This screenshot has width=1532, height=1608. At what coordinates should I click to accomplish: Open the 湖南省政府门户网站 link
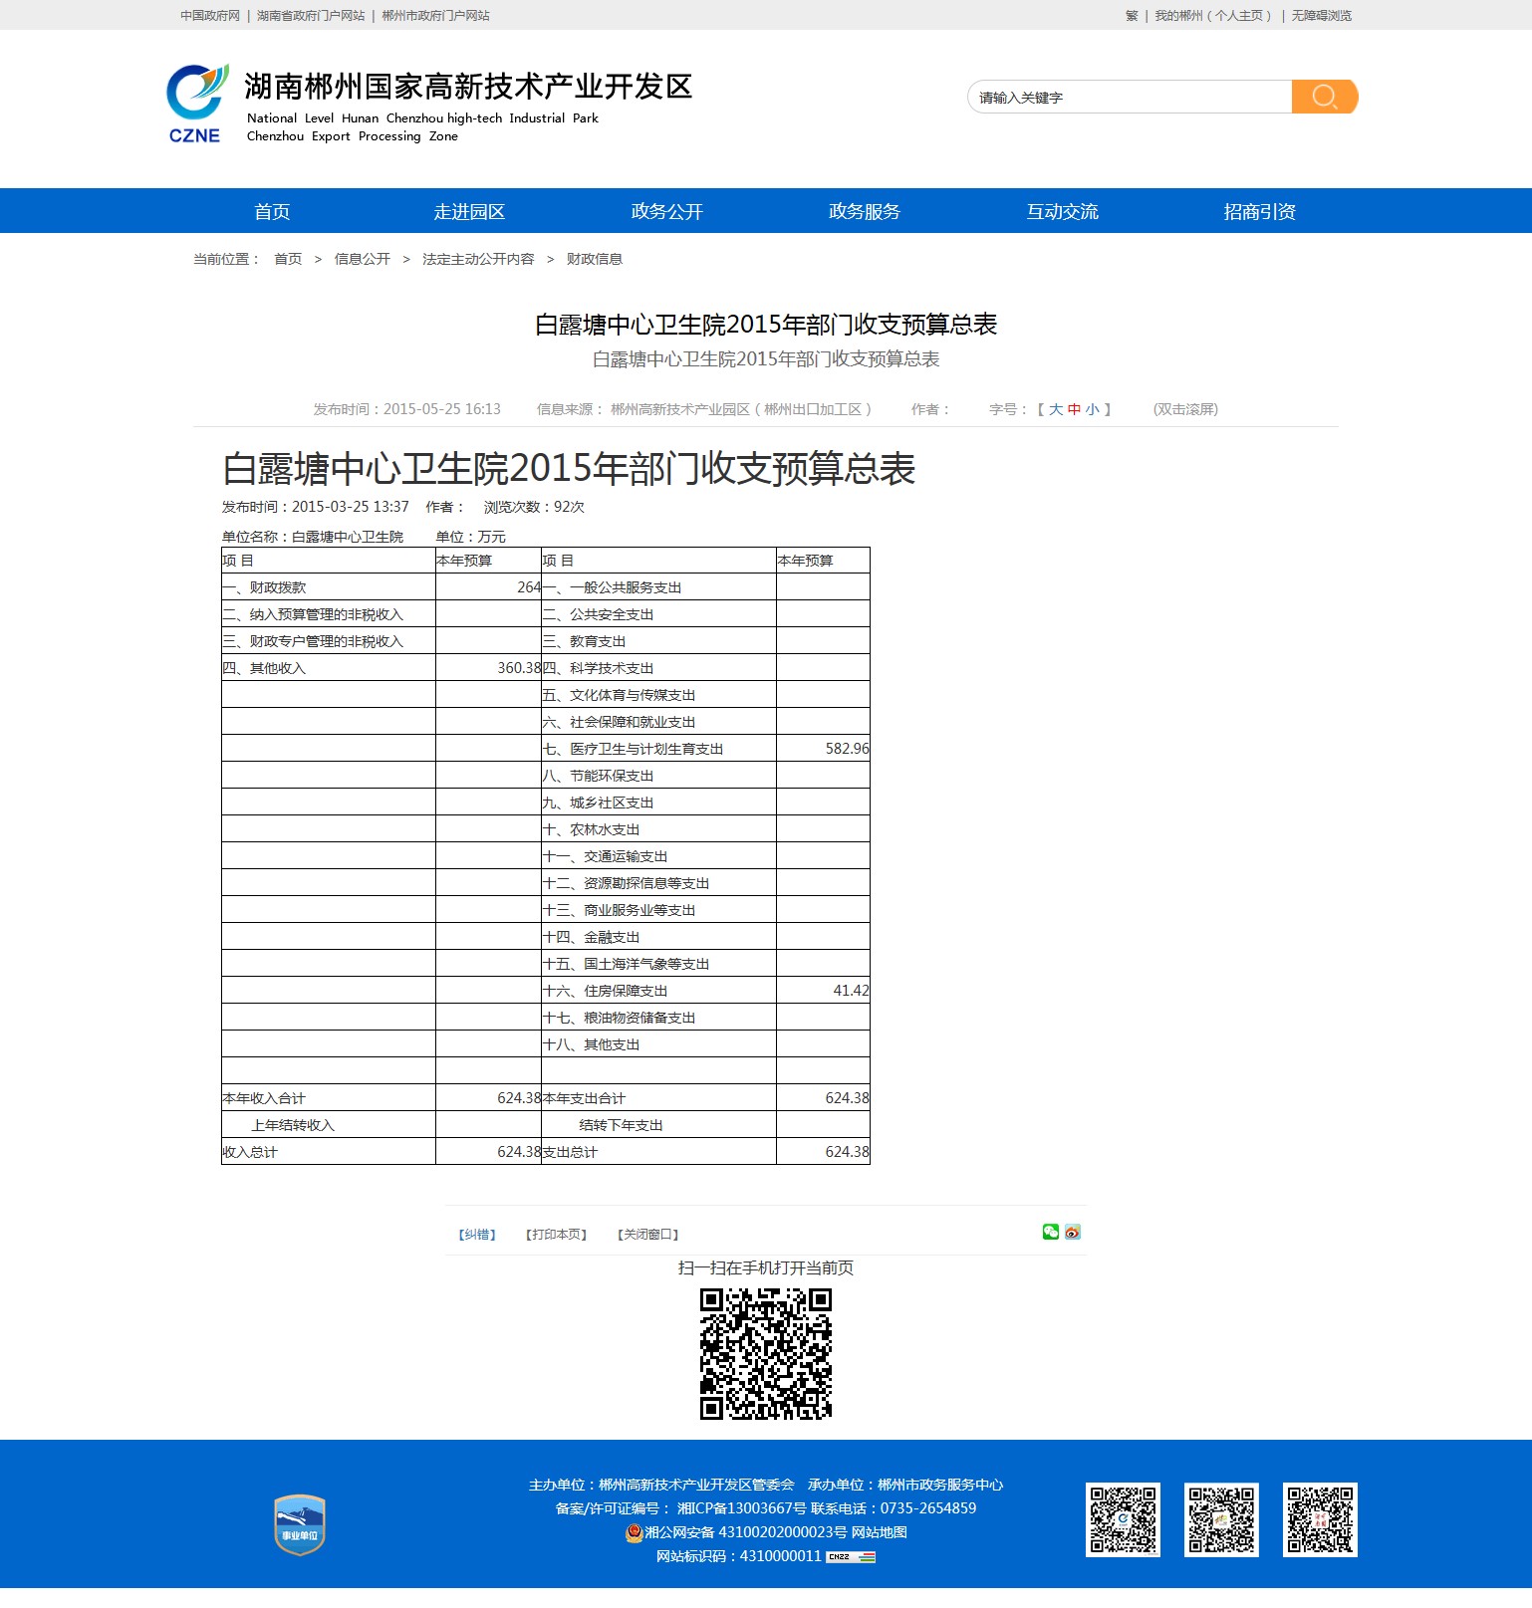311,16
